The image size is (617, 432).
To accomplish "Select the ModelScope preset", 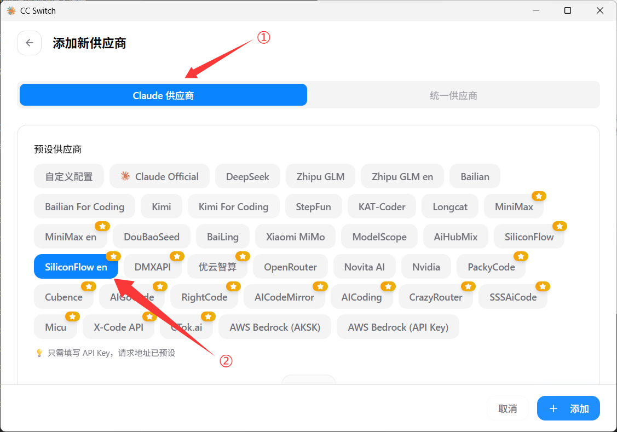I will click(x=379, y=237).
